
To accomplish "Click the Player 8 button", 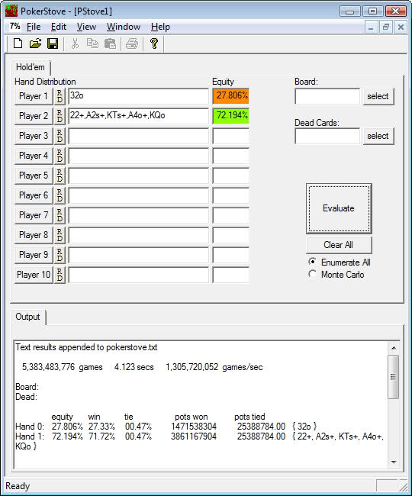I will (34, 235).
